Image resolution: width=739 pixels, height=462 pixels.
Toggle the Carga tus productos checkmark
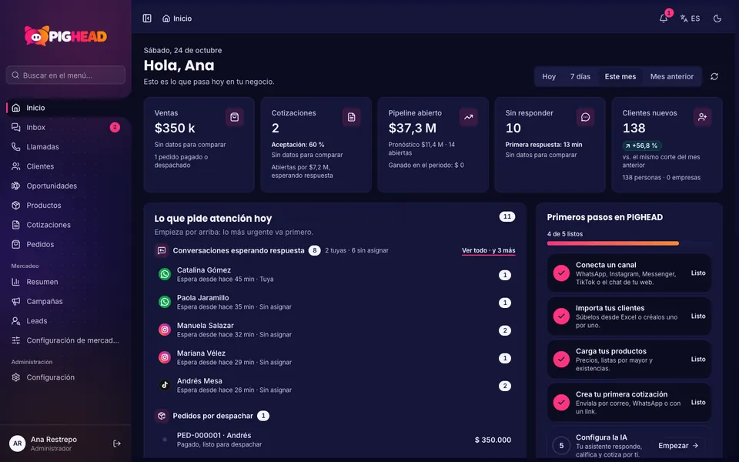pos(561,360)
